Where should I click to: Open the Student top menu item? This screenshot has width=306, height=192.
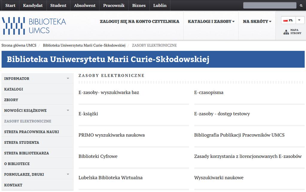tap(58, 5)
